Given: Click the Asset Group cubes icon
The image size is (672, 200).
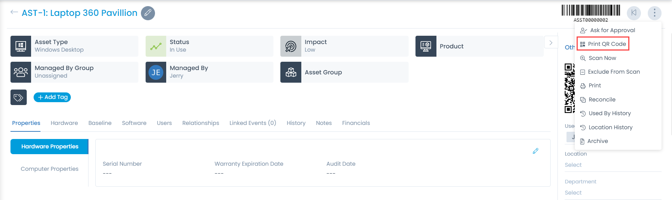Looking at the screenshot, I should click(x=291, y=72).
